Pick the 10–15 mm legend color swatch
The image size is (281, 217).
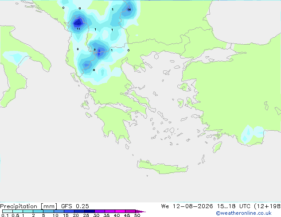click(x=59, y=211)
